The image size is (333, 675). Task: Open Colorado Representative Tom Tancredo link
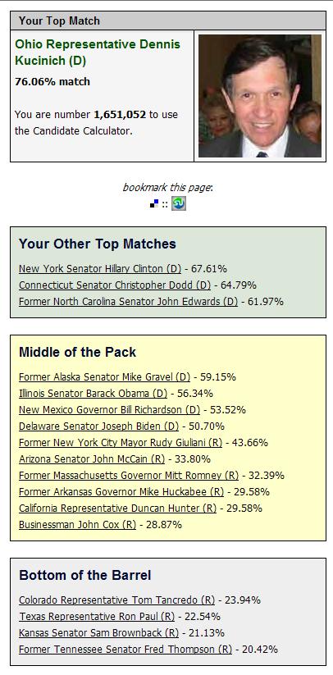116,600
